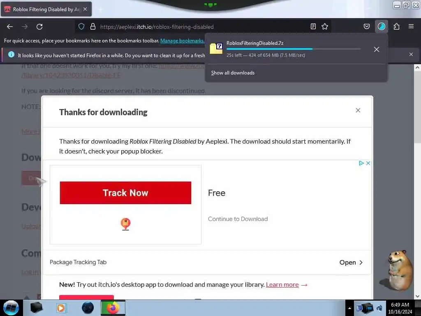Close the ad with the X icon

click(368, 163)
